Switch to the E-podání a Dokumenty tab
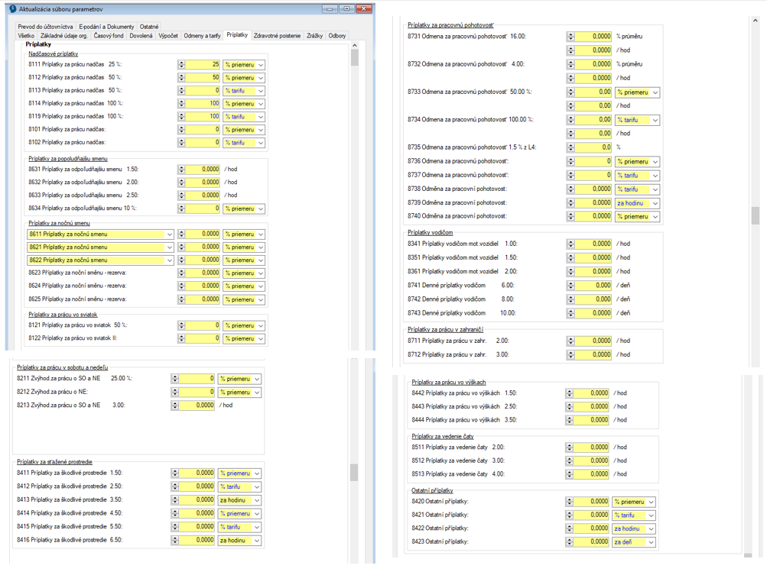The image size is (767, 572). tap(106, 27)
